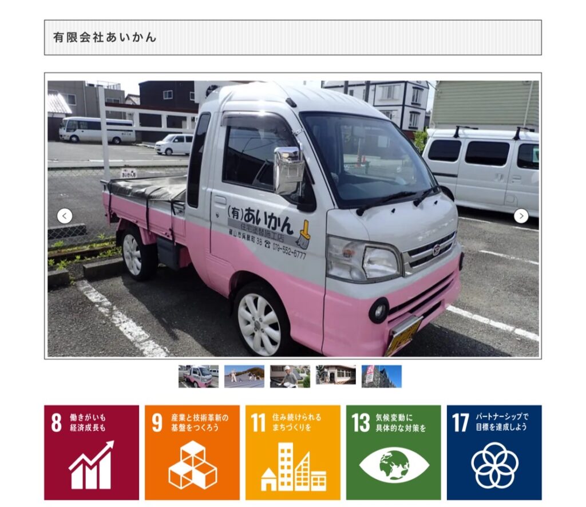Advance the slideshow with the right arrow
The image size is (586, 507).
pos(521,216)
